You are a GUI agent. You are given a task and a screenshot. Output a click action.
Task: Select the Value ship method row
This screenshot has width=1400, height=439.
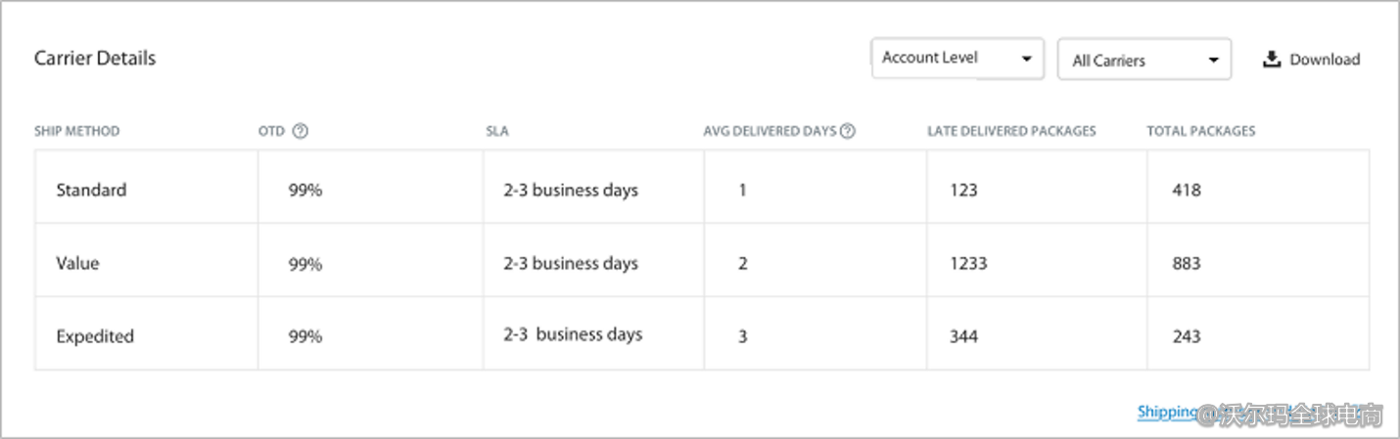click(x=77, y=263)
